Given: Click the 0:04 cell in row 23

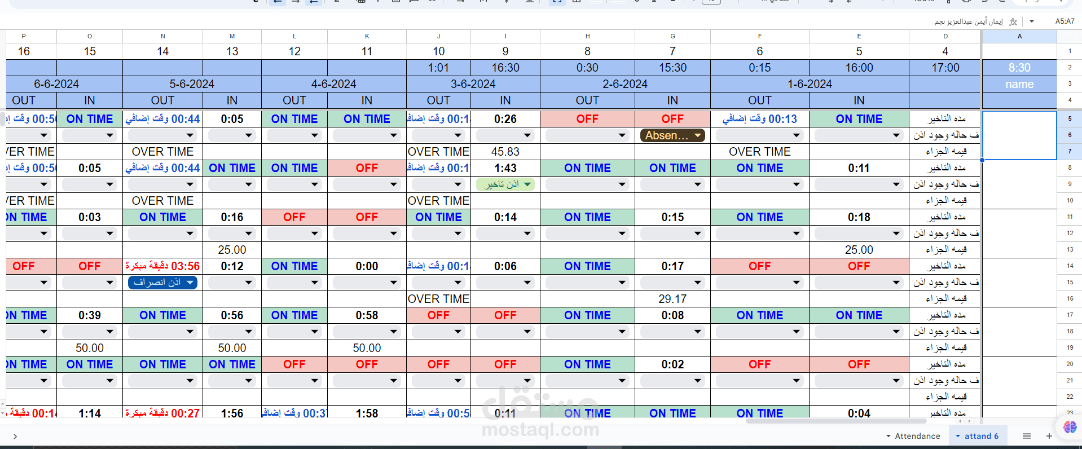Looking at the screenshot, I should click(x=859, y=413).
